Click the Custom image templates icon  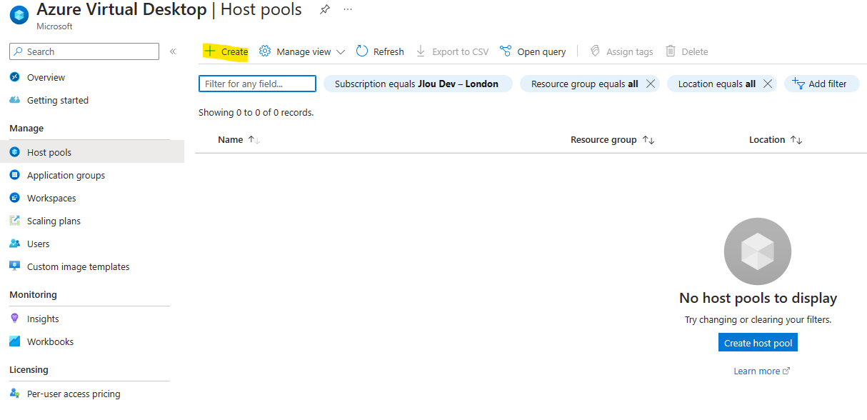pos(15,266)
